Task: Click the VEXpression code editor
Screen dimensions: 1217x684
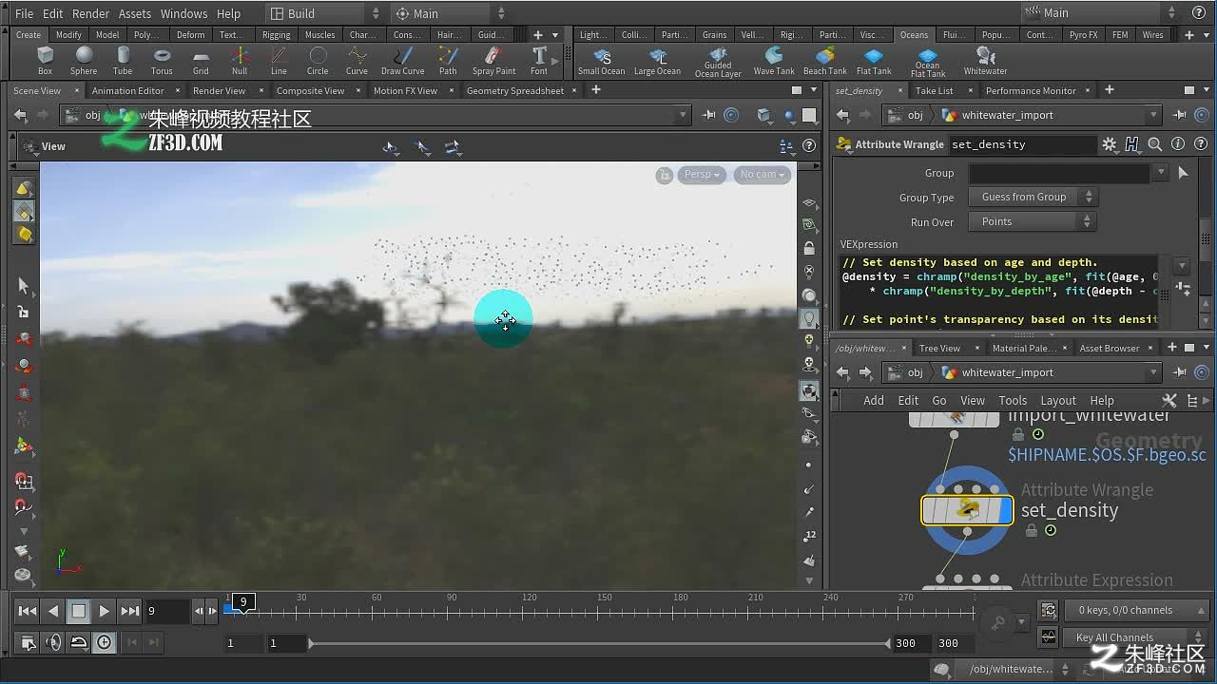Action: [x=1000, y=291]
